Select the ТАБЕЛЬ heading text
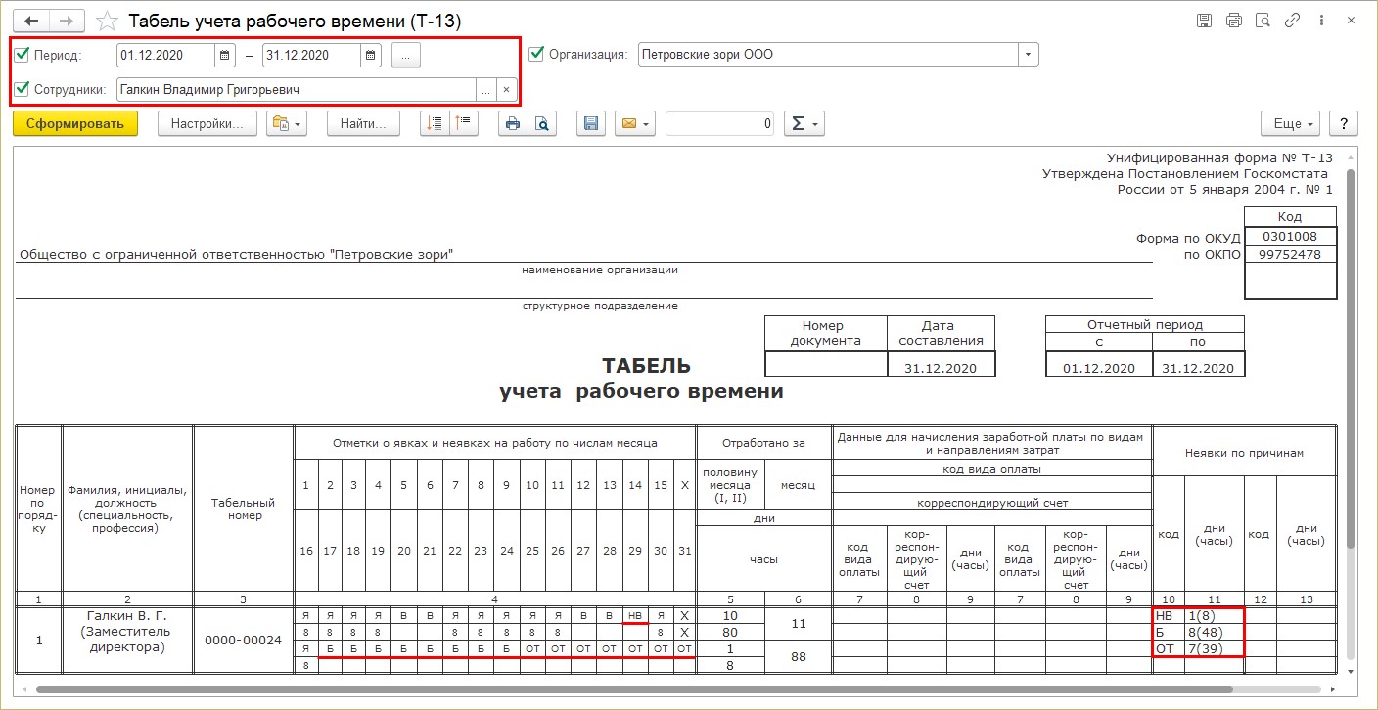The height and width of the screenshot is (710, 1378). click(646, 366)
